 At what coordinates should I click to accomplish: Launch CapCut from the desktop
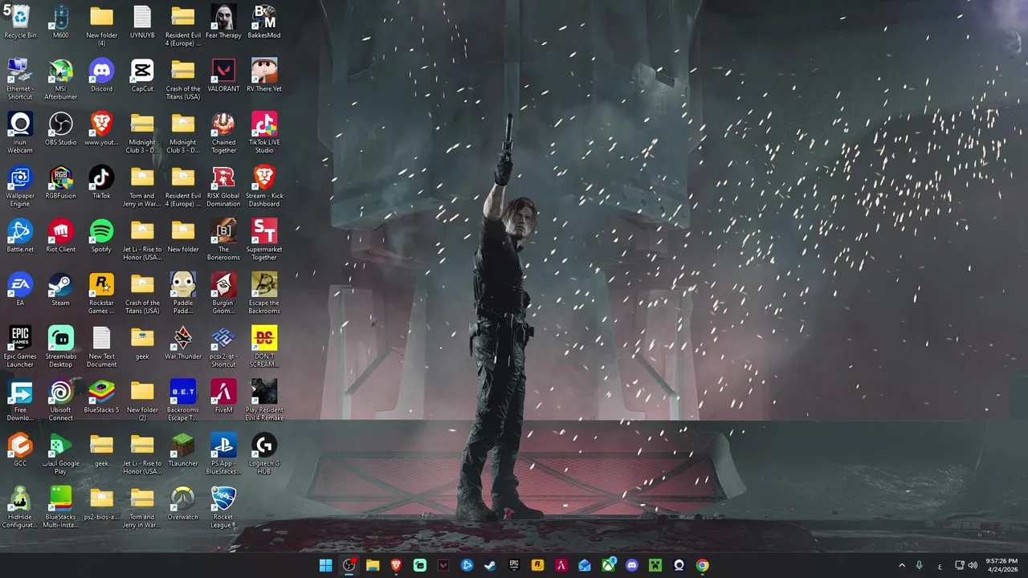tap(142, 75)
